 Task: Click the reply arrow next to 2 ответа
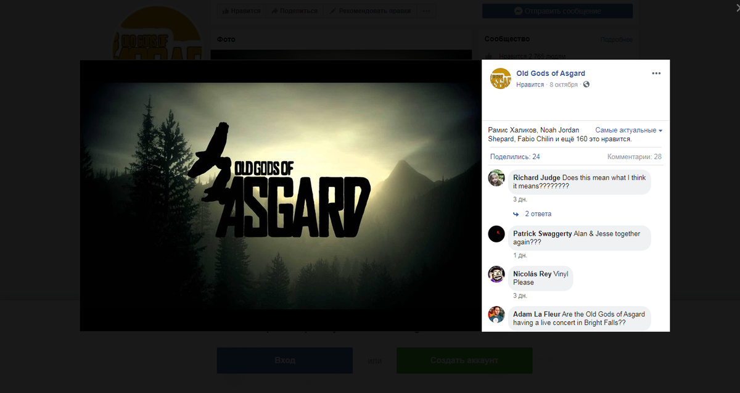point(516,214)
